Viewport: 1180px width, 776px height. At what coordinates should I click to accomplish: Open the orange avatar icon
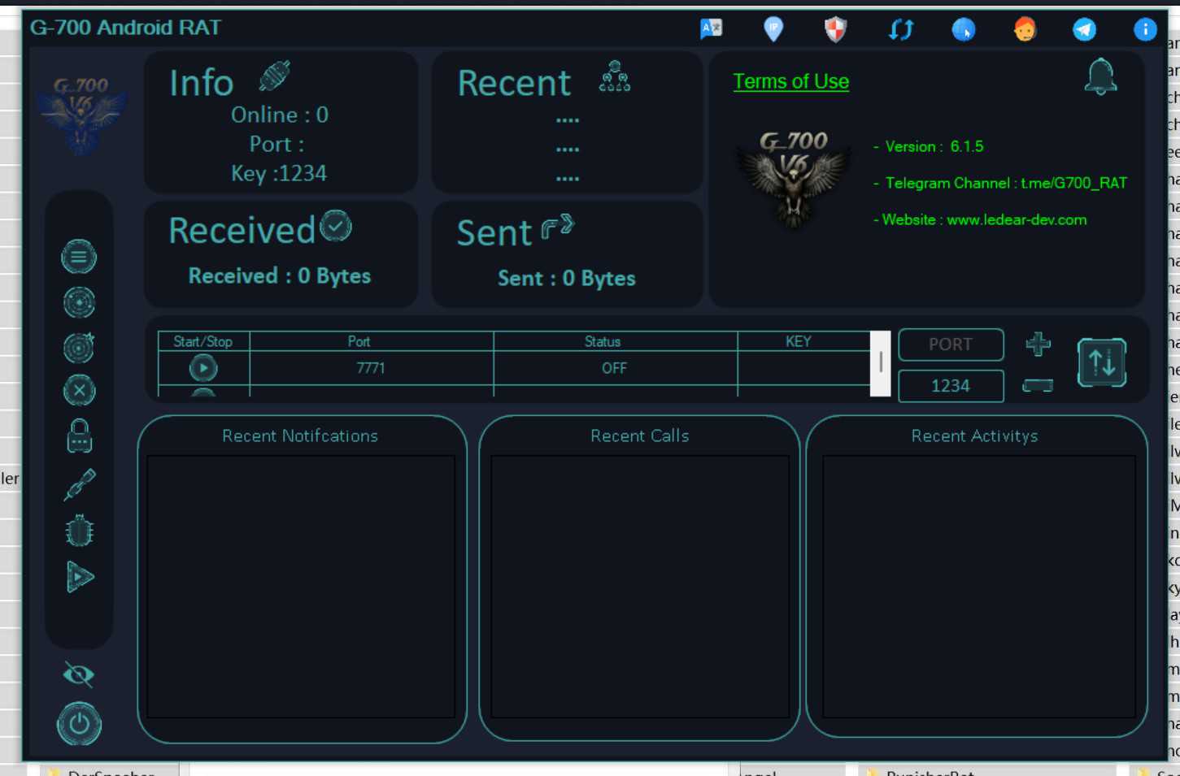(x=1025, y=30)
